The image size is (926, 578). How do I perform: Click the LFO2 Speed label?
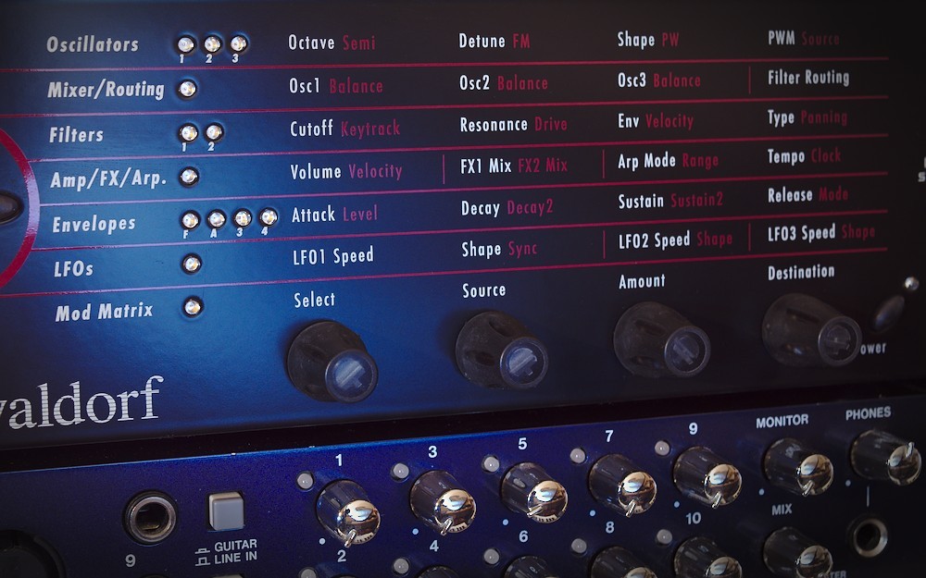(x=655, y=240)
